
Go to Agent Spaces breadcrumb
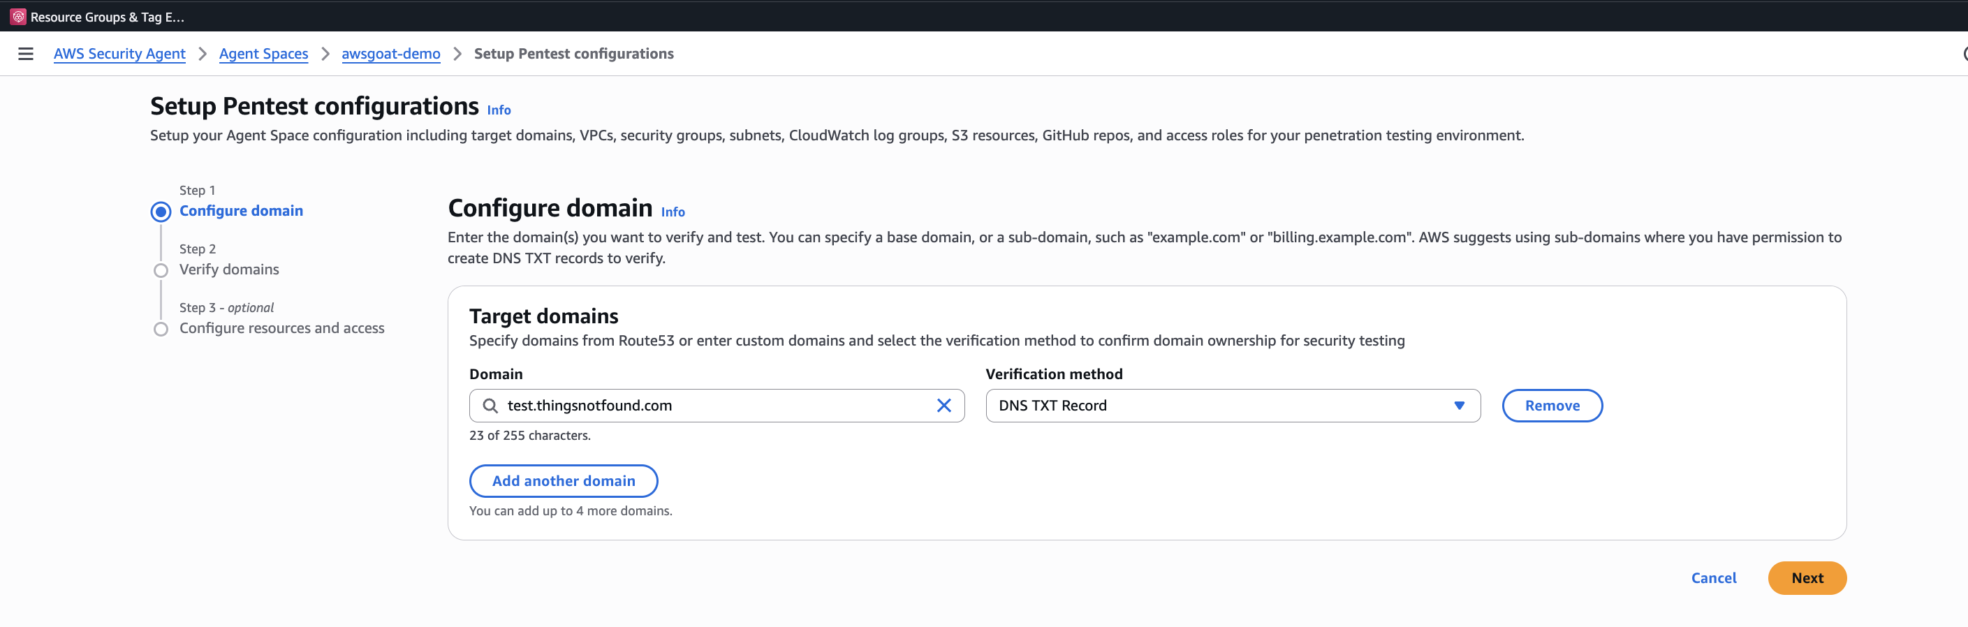pos(263,54)
